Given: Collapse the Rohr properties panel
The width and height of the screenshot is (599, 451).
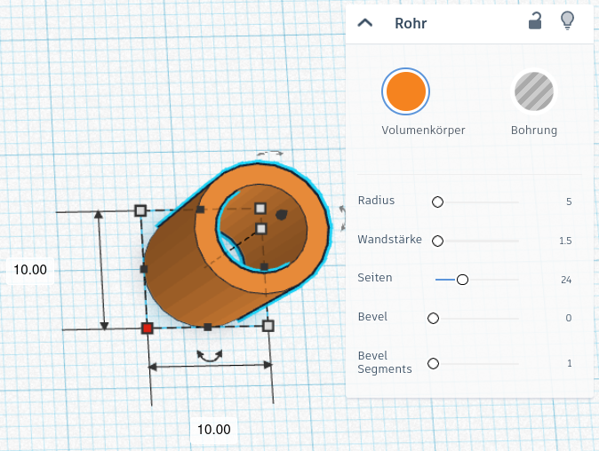Looking at the screenshot, I should coord(364,23).
